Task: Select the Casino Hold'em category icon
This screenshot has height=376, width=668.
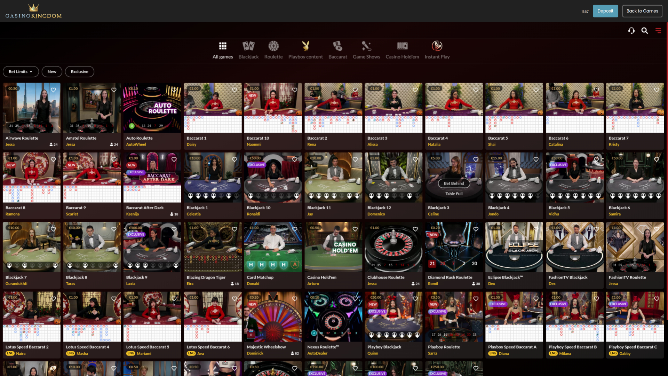Action: 402,46
